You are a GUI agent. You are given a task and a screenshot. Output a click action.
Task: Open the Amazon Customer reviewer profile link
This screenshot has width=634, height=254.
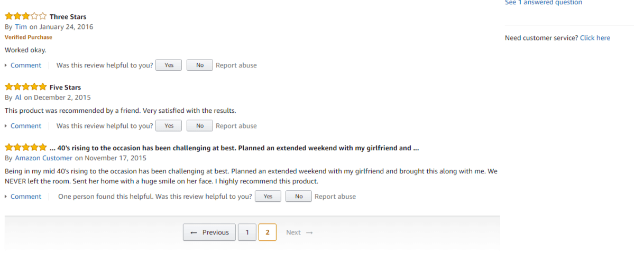point(44,158)
